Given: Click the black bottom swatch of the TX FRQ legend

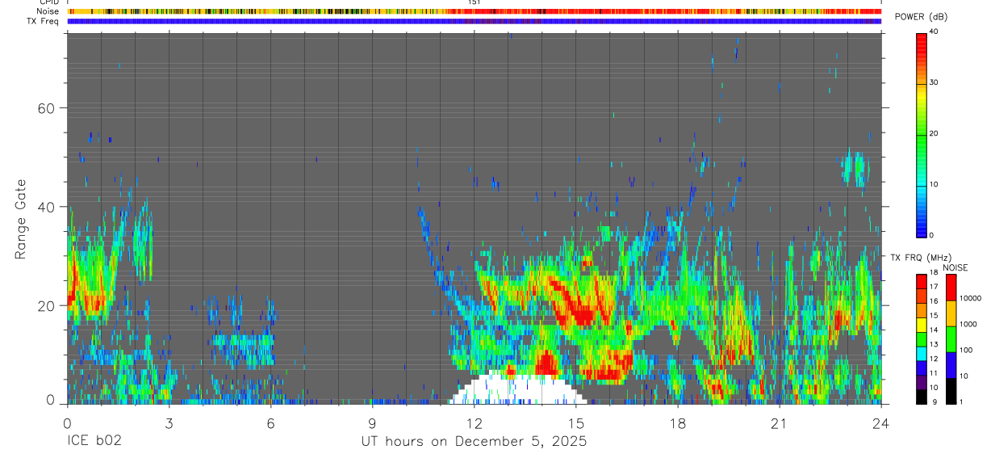Looking at the screenshot, I should pos(921,396).
